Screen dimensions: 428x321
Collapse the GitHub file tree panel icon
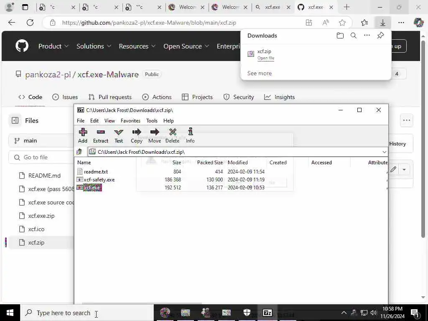click(x=15, y=120)
